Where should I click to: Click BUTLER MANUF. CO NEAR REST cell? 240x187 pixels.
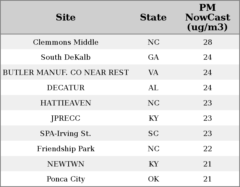pos(66,73)
